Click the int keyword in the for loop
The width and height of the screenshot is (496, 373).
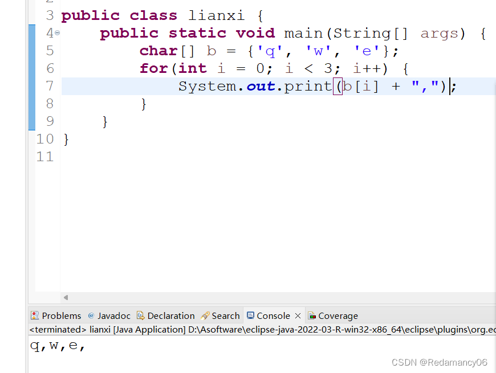(192, 68)
